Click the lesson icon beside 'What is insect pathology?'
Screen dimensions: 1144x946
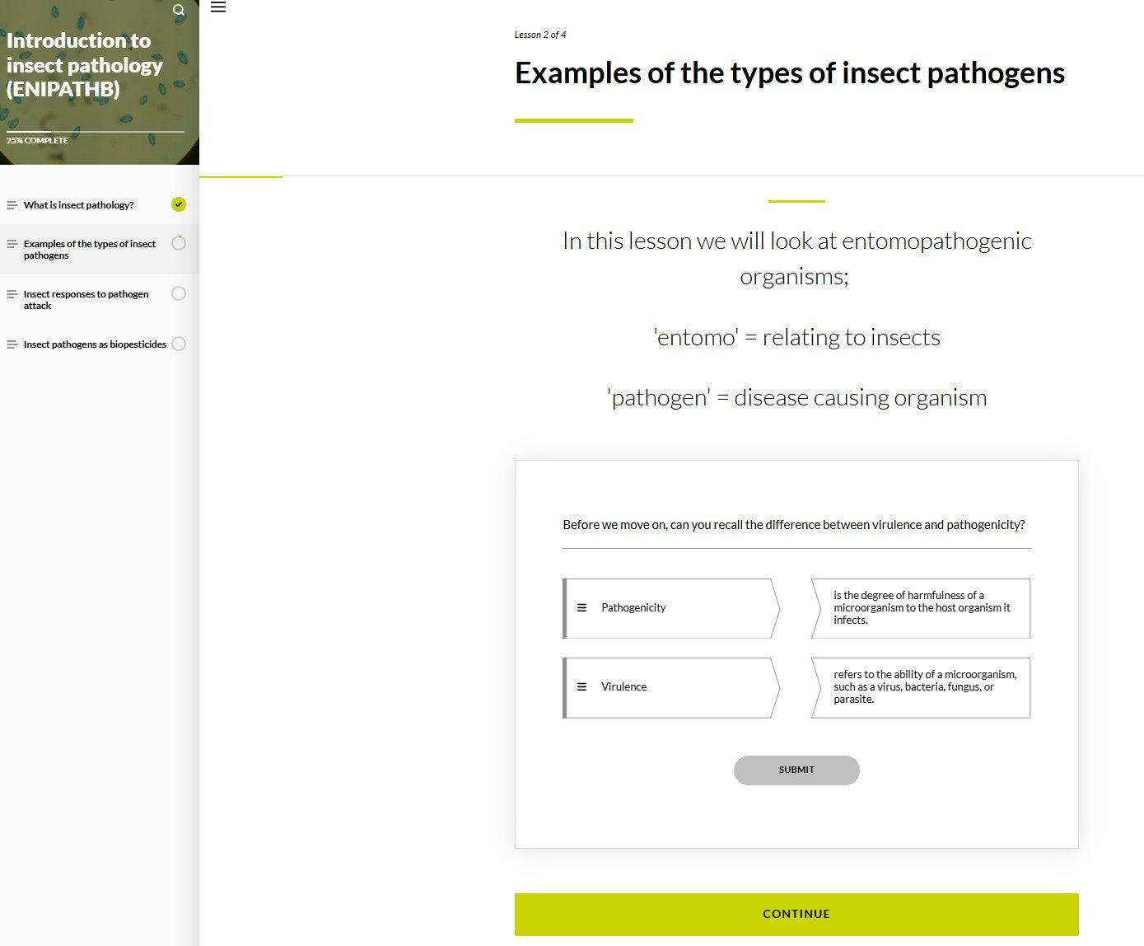(11, 204)
